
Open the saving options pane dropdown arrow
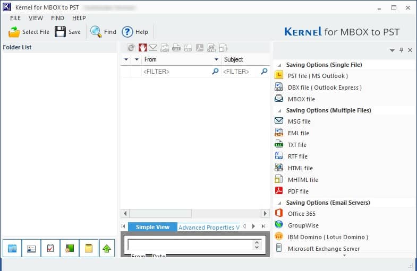[392, 50]
